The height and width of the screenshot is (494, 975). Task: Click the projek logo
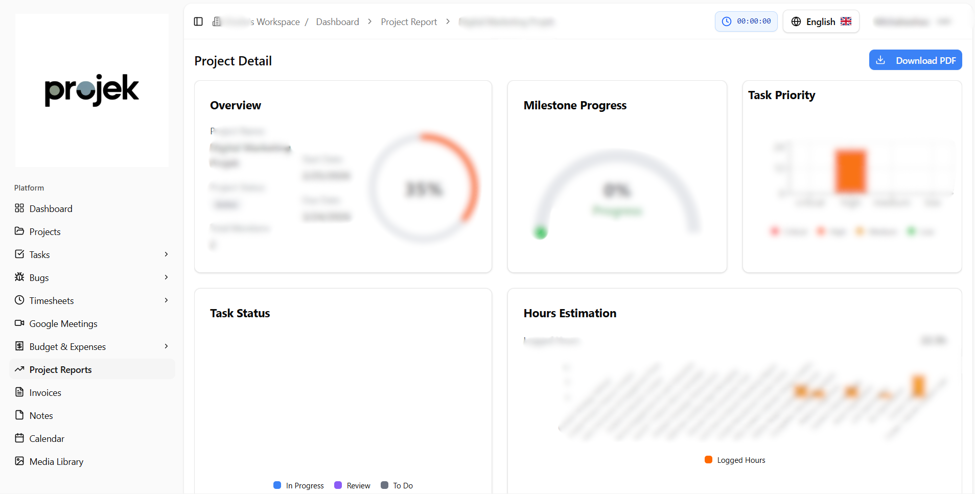coord(92,90)
